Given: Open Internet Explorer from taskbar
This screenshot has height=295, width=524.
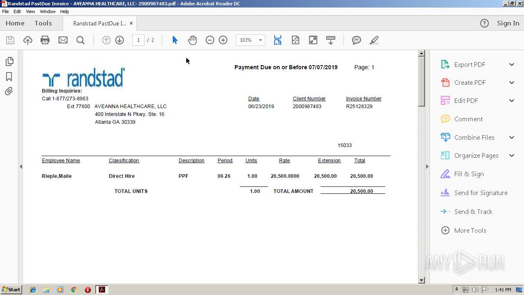Looking at the screenshot, I should click(33, 290).
